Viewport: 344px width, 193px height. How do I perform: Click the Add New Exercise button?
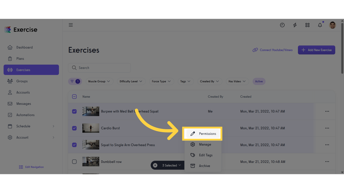(316, 50)
